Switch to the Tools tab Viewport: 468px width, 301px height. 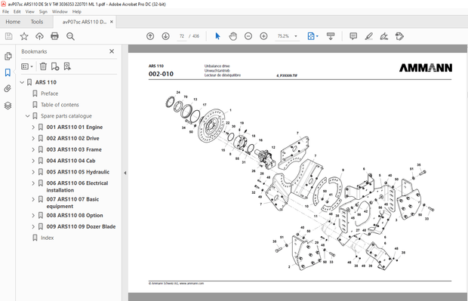[37, 22]
